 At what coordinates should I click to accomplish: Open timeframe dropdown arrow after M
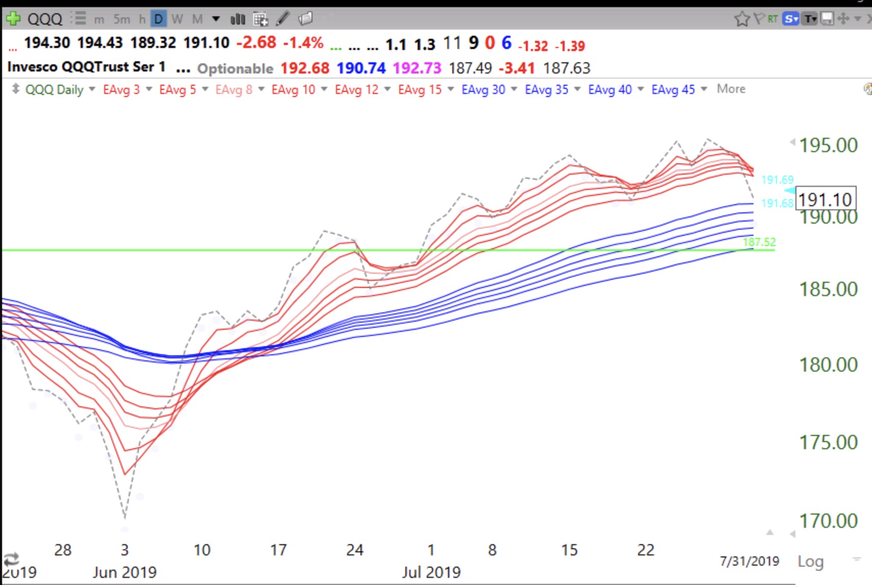click(x=216, y=19)
